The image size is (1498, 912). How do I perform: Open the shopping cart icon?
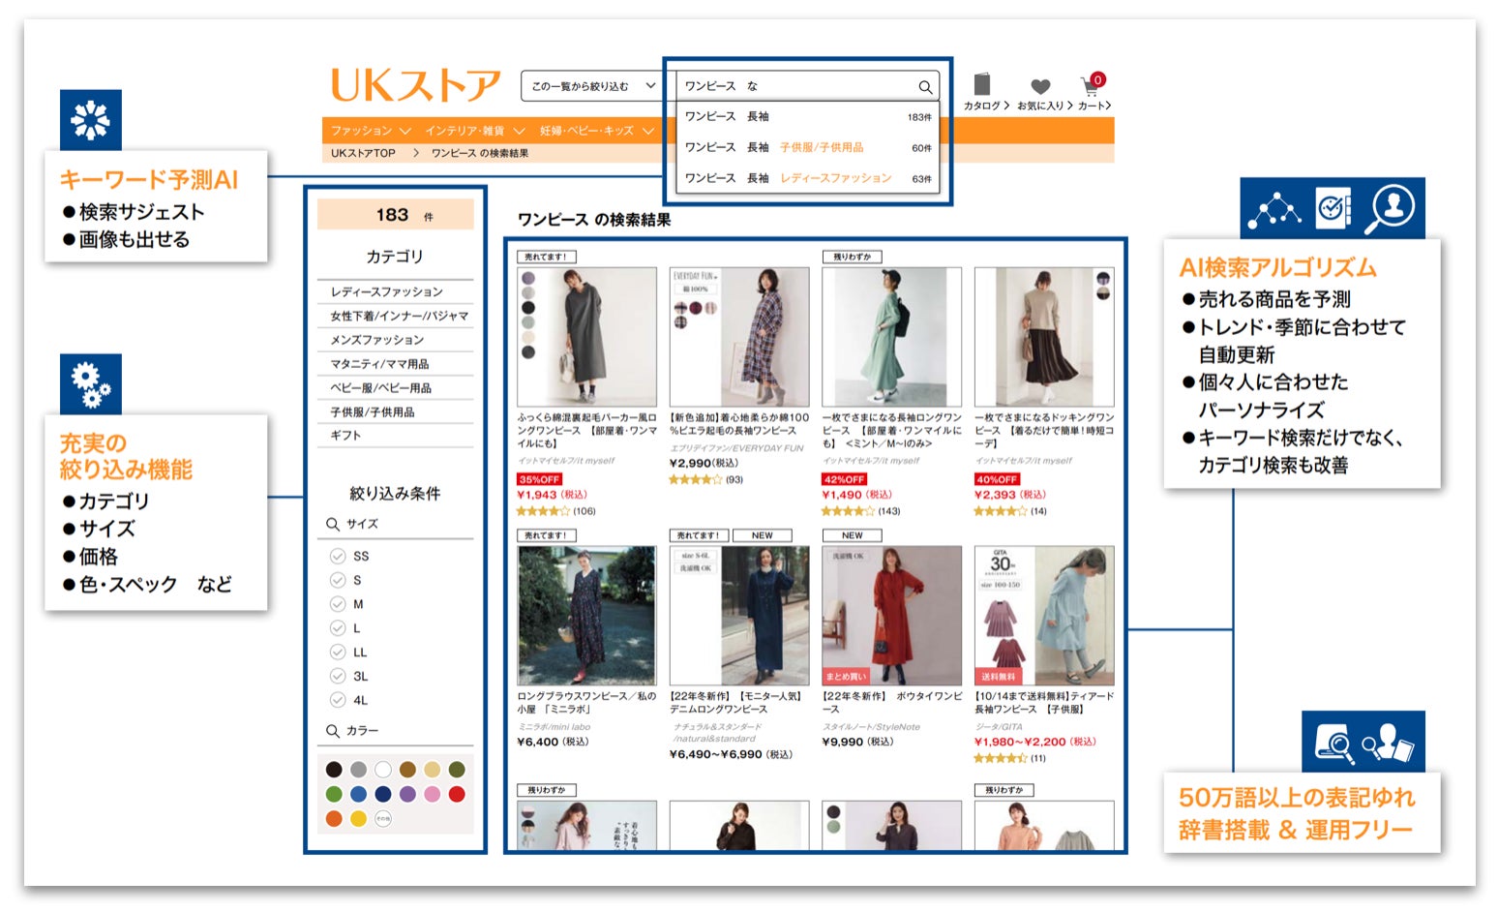coord(1091,86)
